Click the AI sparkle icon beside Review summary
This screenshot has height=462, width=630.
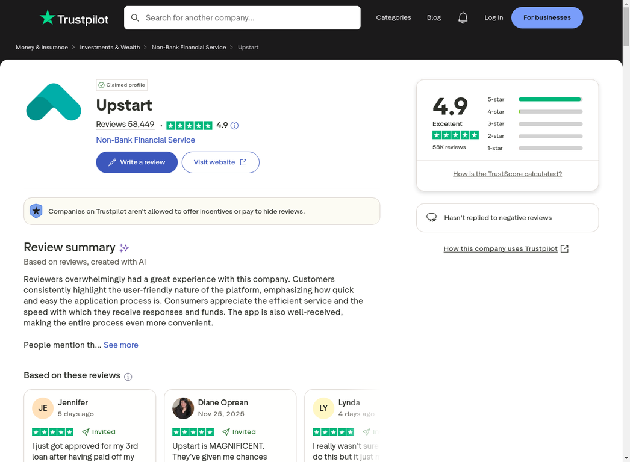coord(124,247)
